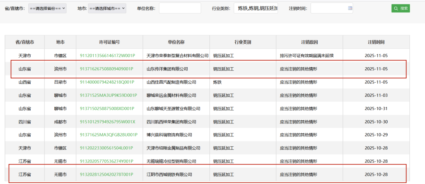Open permit link 91120113566146172W001P
425x184 pixels.
pos(107,55)
